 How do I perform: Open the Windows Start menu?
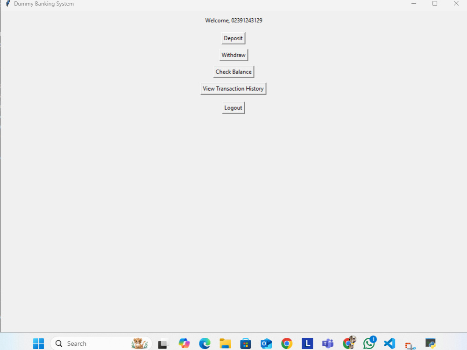click(38, 343)
